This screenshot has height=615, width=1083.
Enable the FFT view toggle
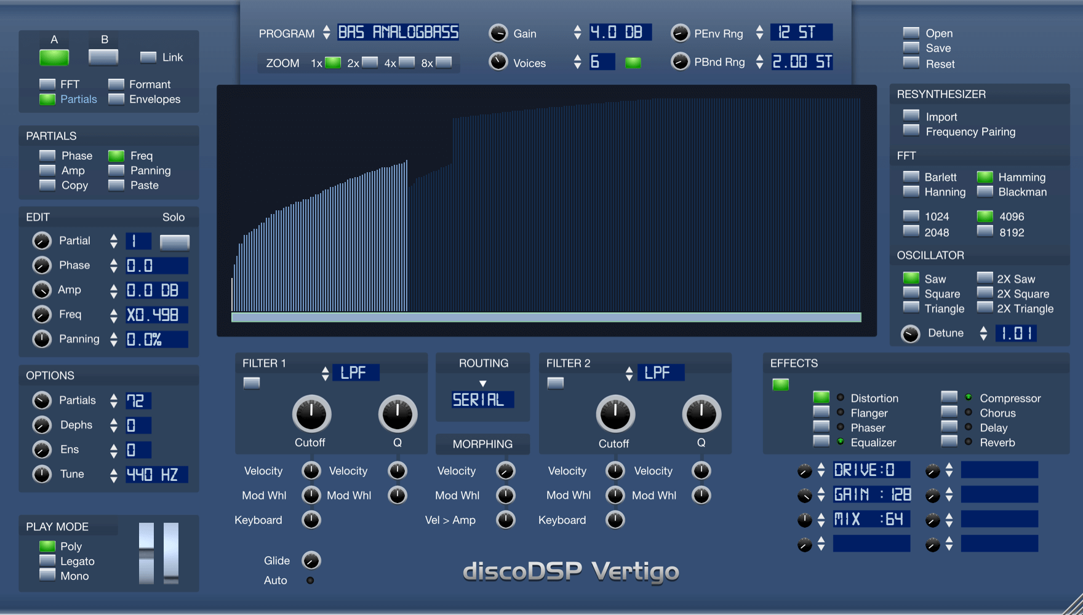(47, 84)
